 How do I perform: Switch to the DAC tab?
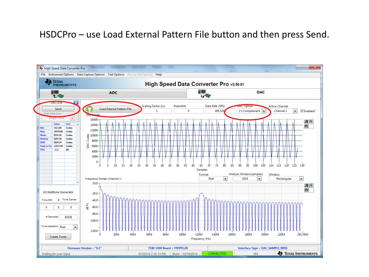261,93
